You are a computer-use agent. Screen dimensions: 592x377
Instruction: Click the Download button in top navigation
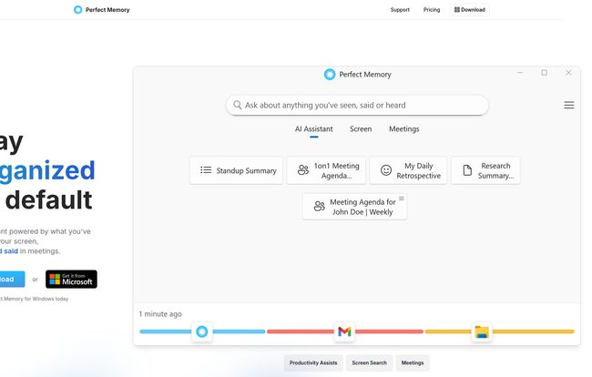(x=469, y=10)
